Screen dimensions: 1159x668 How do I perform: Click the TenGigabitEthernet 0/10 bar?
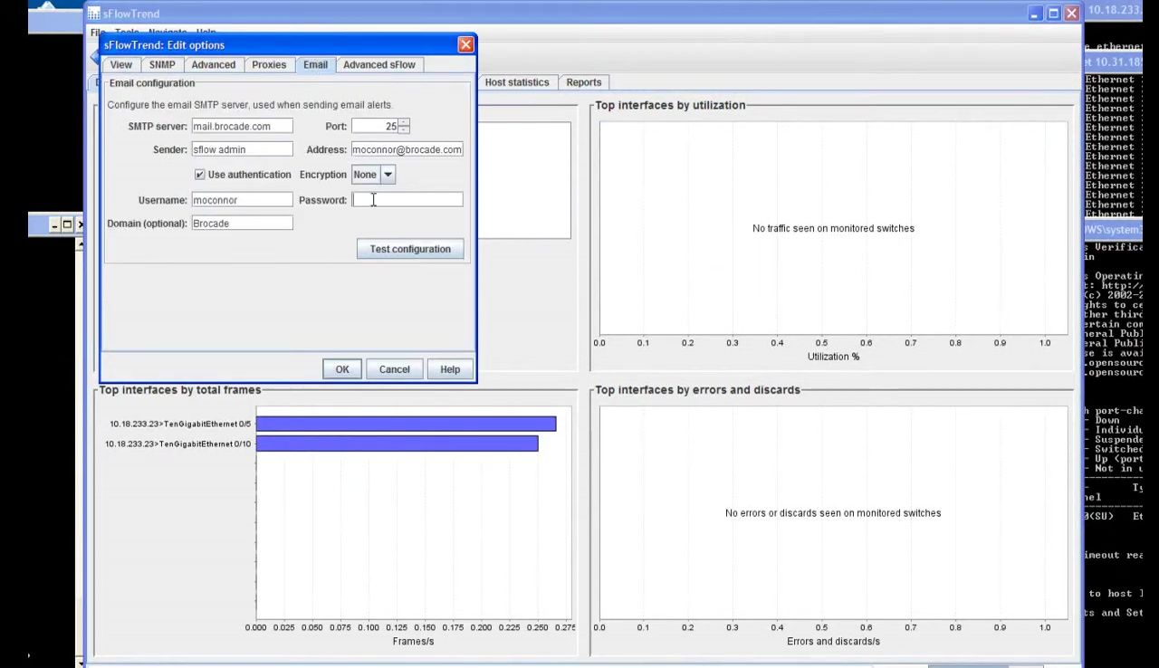tap(398, 444)
